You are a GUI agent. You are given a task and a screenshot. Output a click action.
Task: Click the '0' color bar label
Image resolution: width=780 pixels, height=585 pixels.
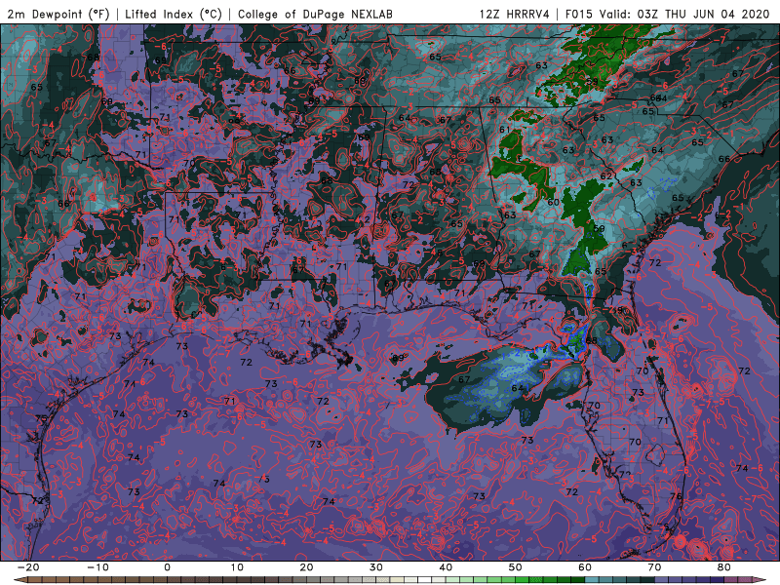coord(167,567)
